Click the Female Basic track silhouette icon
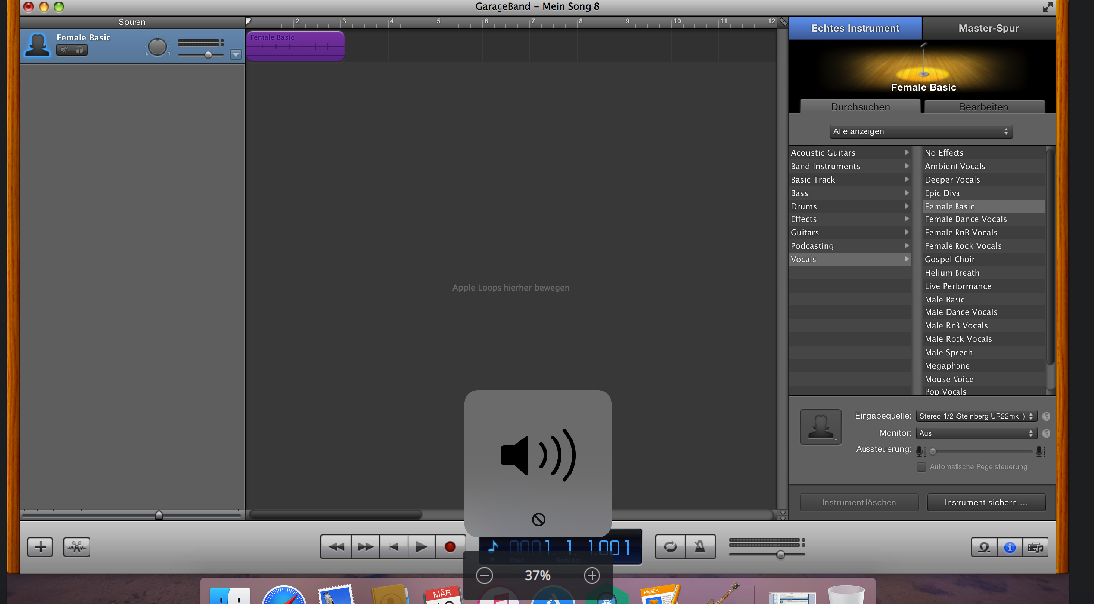 (37, 45)
